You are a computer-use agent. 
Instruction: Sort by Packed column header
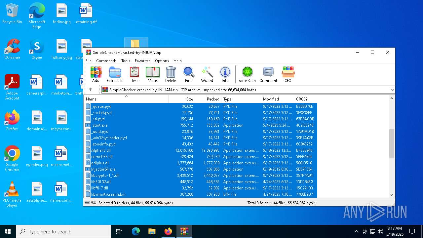coord(208,99)
